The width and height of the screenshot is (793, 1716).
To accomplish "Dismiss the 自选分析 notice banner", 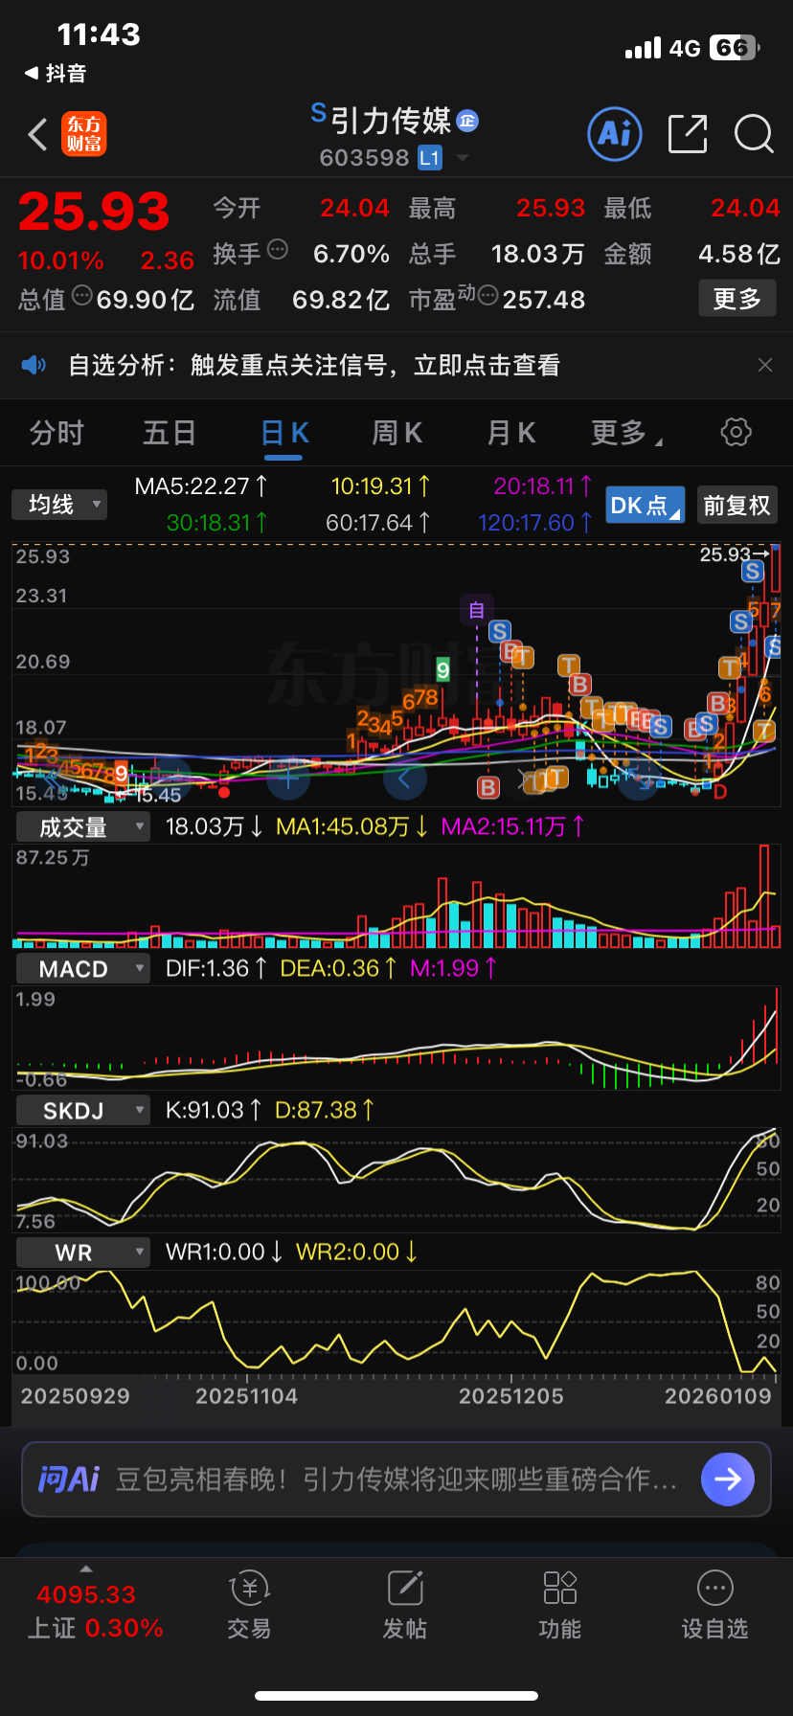I will point(764,365).
